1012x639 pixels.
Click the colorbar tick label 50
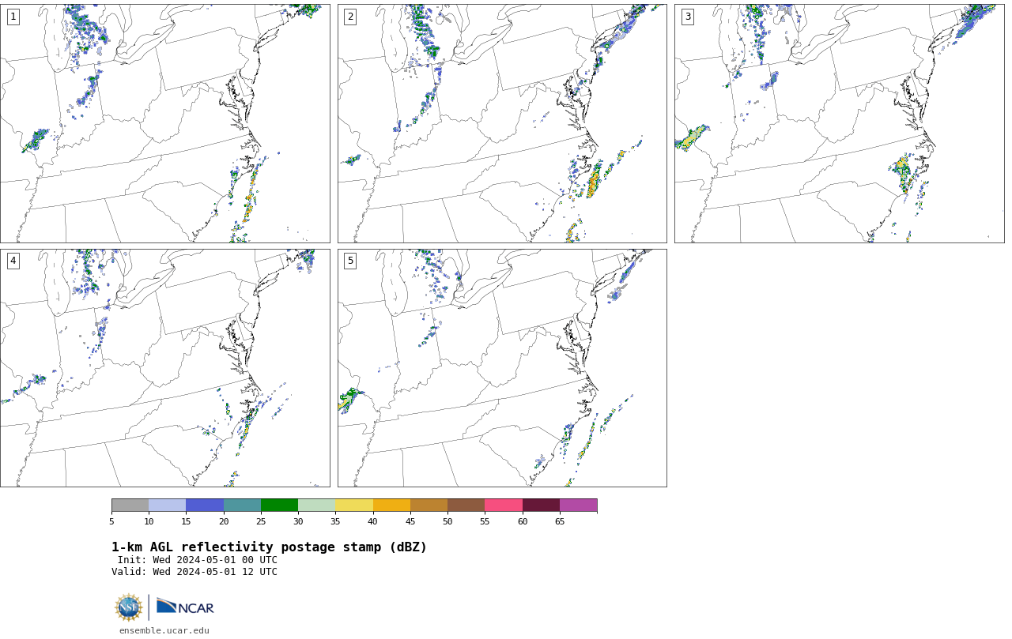(447, 521)
